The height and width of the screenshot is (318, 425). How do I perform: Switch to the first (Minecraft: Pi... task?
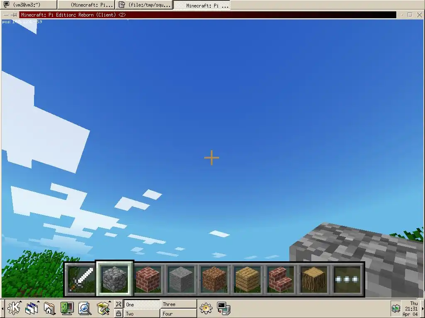pos(86,5)
